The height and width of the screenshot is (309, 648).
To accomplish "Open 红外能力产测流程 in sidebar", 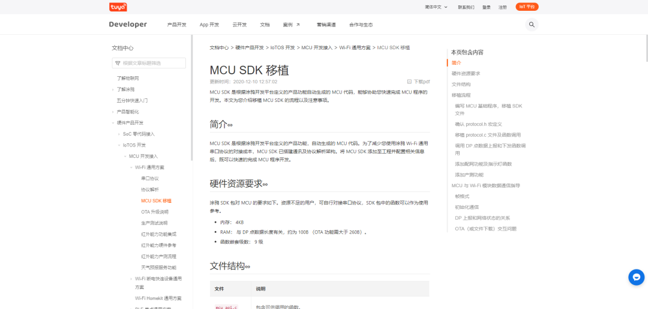I will point(158,257).
